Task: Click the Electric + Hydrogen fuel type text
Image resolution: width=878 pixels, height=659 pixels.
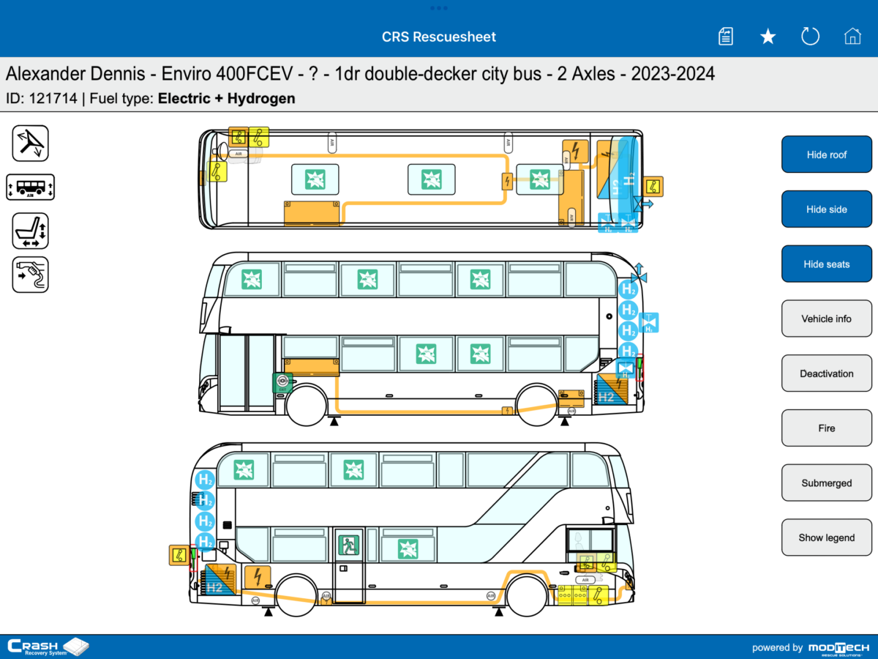Action: (x=227, y=98)
